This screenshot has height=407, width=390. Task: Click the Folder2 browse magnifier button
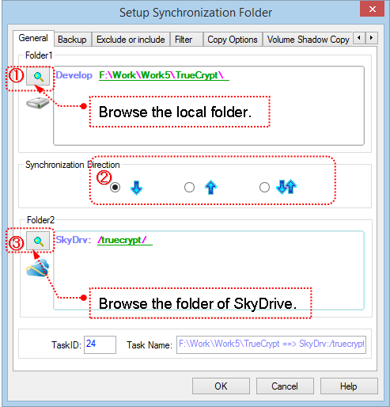(38, 241)
